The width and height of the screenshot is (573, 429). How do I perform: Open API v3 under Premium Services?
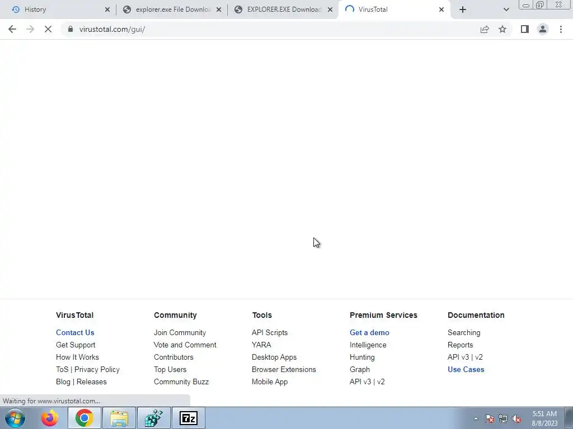(x=360, y=382)
